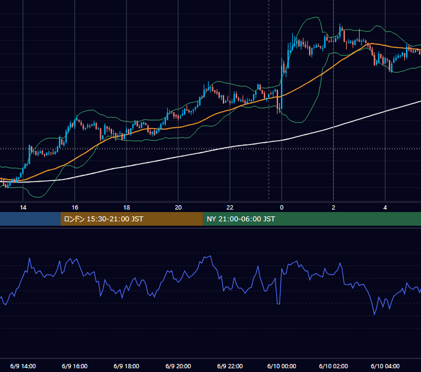Image resolution: width=421 pixels, height=372 pixels.
Task: Click the 20 hour axis label
Action: coord(178,208)
